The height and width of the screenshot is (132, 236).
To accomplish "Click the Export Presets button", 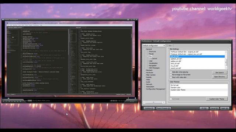I will click(163, 108).
